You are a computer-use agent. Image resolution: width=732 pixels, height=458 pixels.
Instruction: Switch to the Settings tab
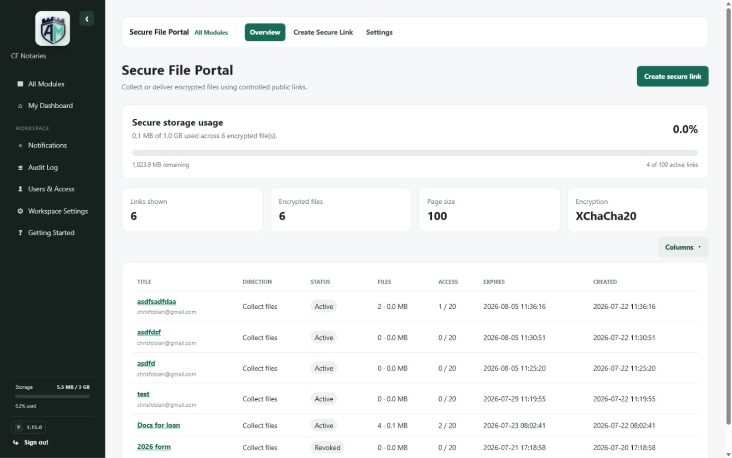tap(379, 32)
